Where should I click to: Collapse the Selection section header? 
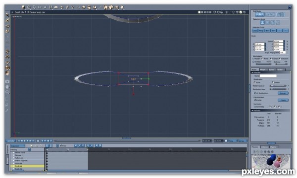pyautogui.click(x=270, y=72)
